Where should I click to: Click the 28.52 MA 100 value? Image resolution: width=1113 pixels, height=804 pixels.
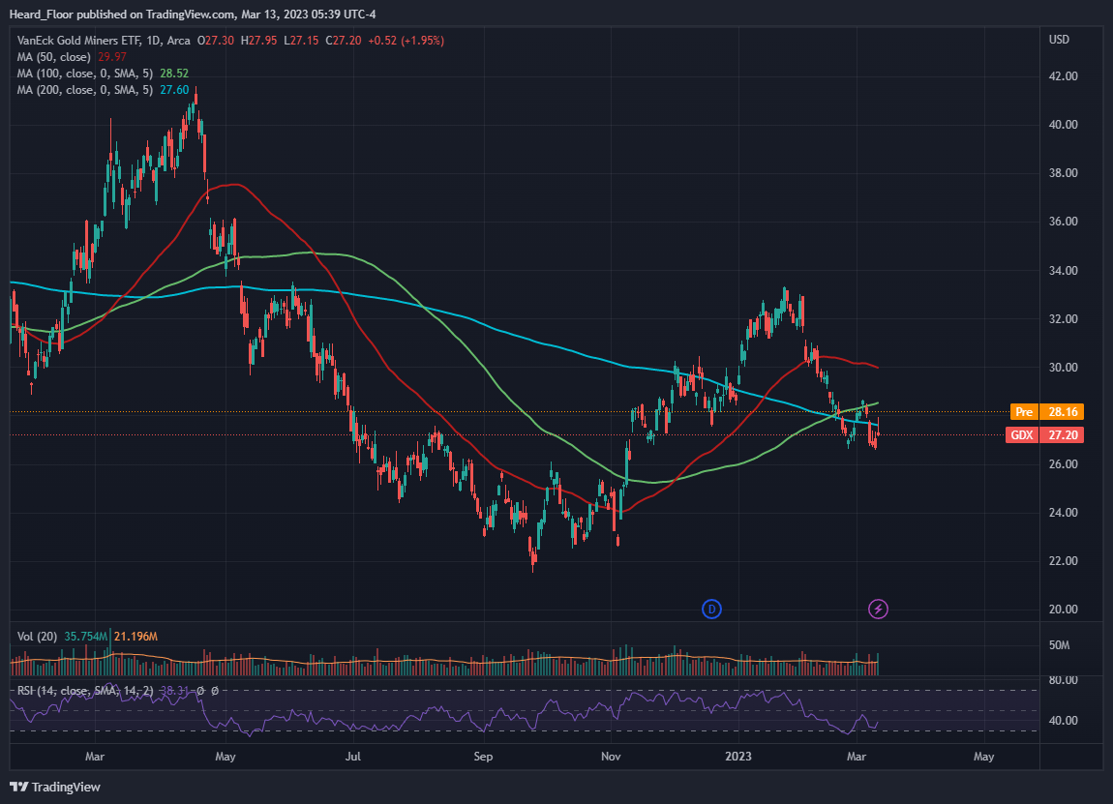(174, 74)
